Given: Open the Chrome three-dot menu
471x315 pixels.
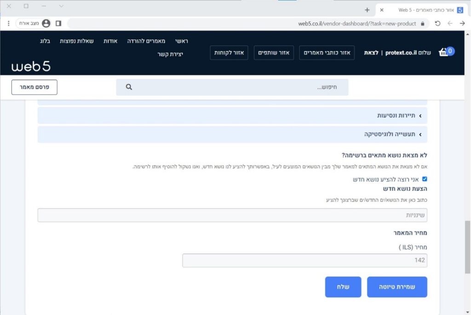Looking at the screenshot, I should (8, 23).
